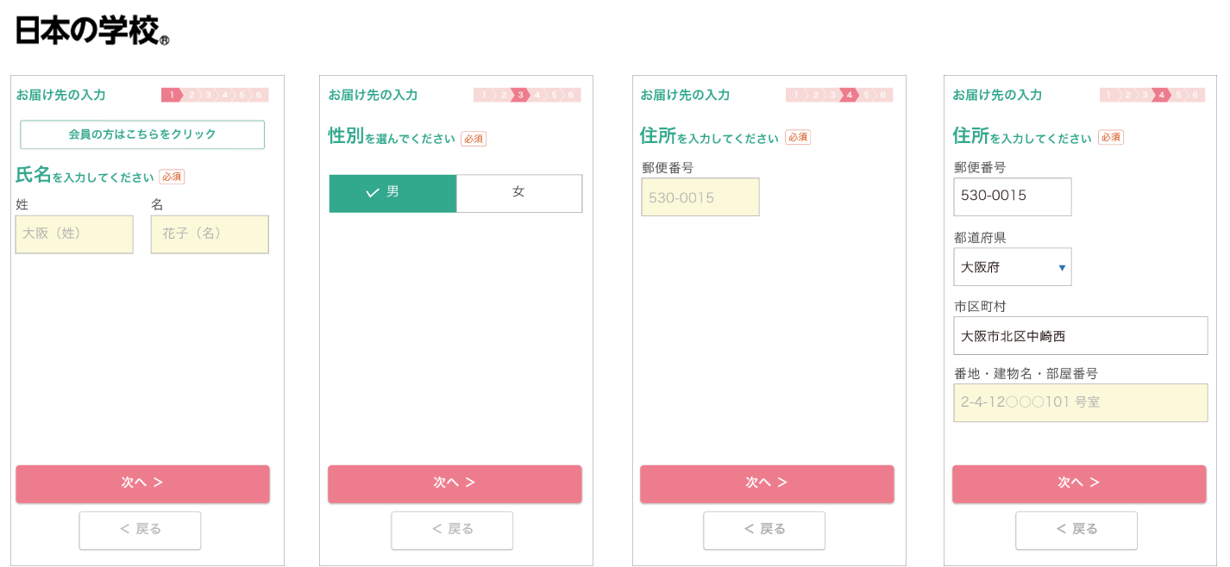Click the 必須 badge next to 性別

point(474,139)
